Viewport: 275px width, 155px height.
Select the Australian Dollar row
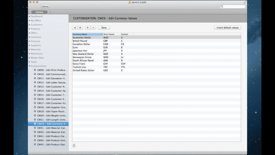coord(156,38)
